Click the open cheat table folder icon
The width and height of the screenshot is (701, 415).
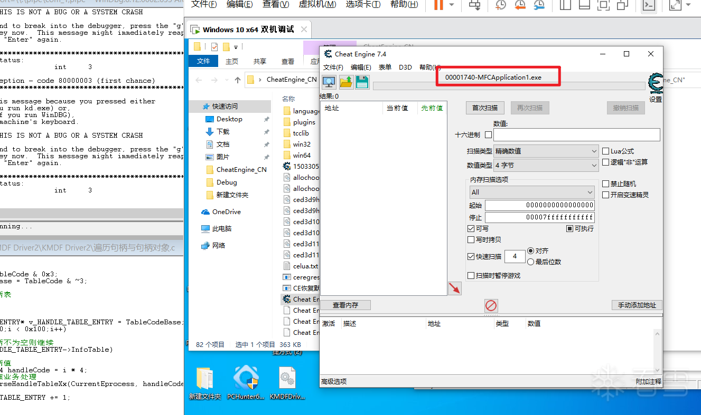[346, 82]
